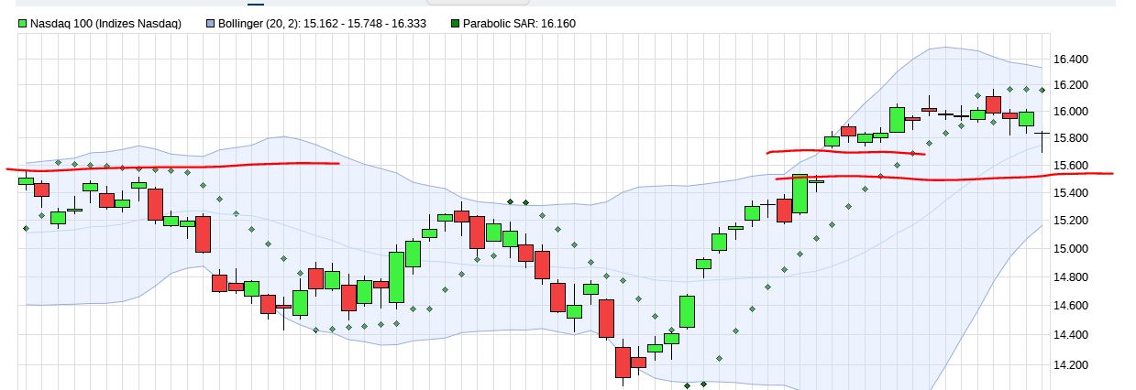1136x390 pixels.
Task: Click the 15.000 price axis label
Action: [1071, 248]
